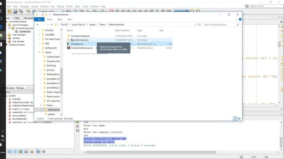Select Queries.java in Projects tree

click(x=25, y=31)
